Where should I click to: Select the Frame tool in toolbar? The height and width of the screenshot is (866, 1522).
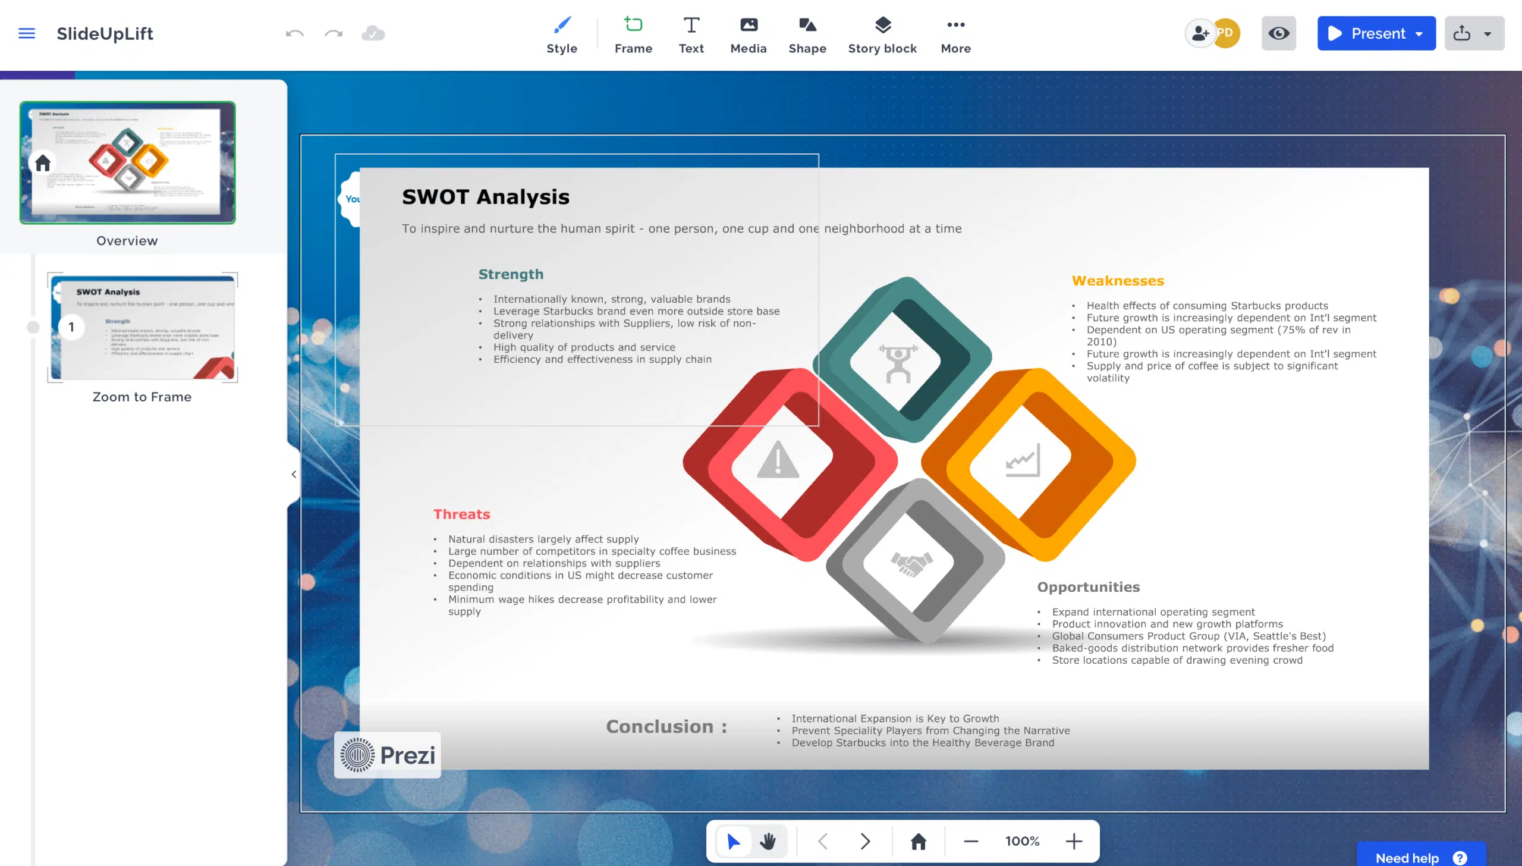[633, 33]
